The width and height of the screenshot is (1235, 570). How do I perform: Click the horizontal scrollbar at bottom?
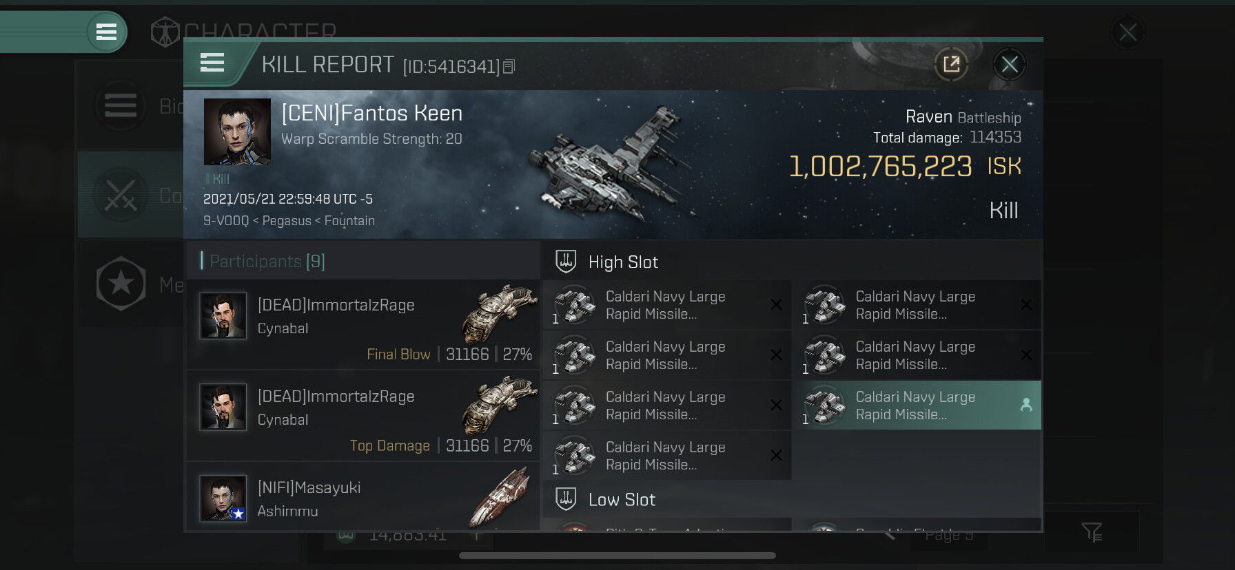point(617,556)
